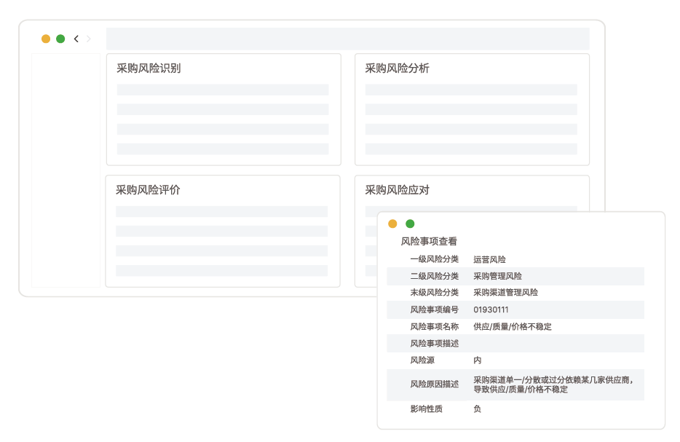Click the yellow dot in the 风险事项查看 popup
Screen dimensions: 680x442
tap(392, 224)
